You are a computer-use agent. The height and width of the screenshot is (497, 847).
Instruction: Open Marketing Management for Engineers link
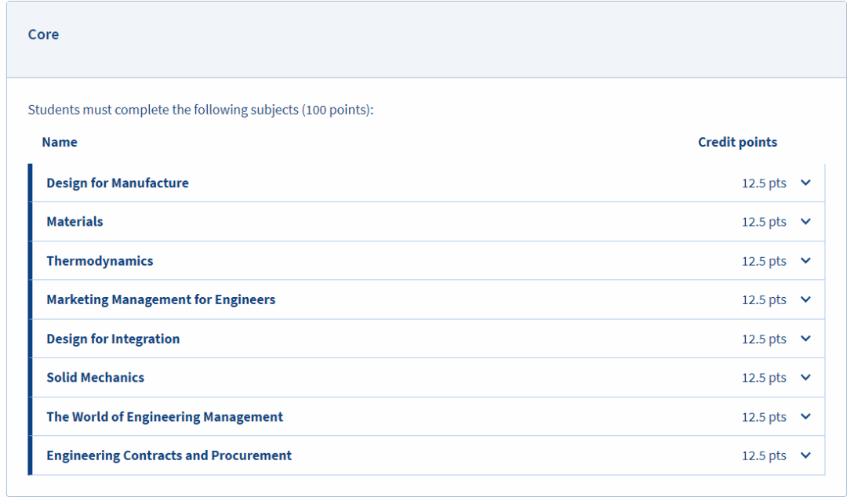pyautogui.click(x=161, y=299)
